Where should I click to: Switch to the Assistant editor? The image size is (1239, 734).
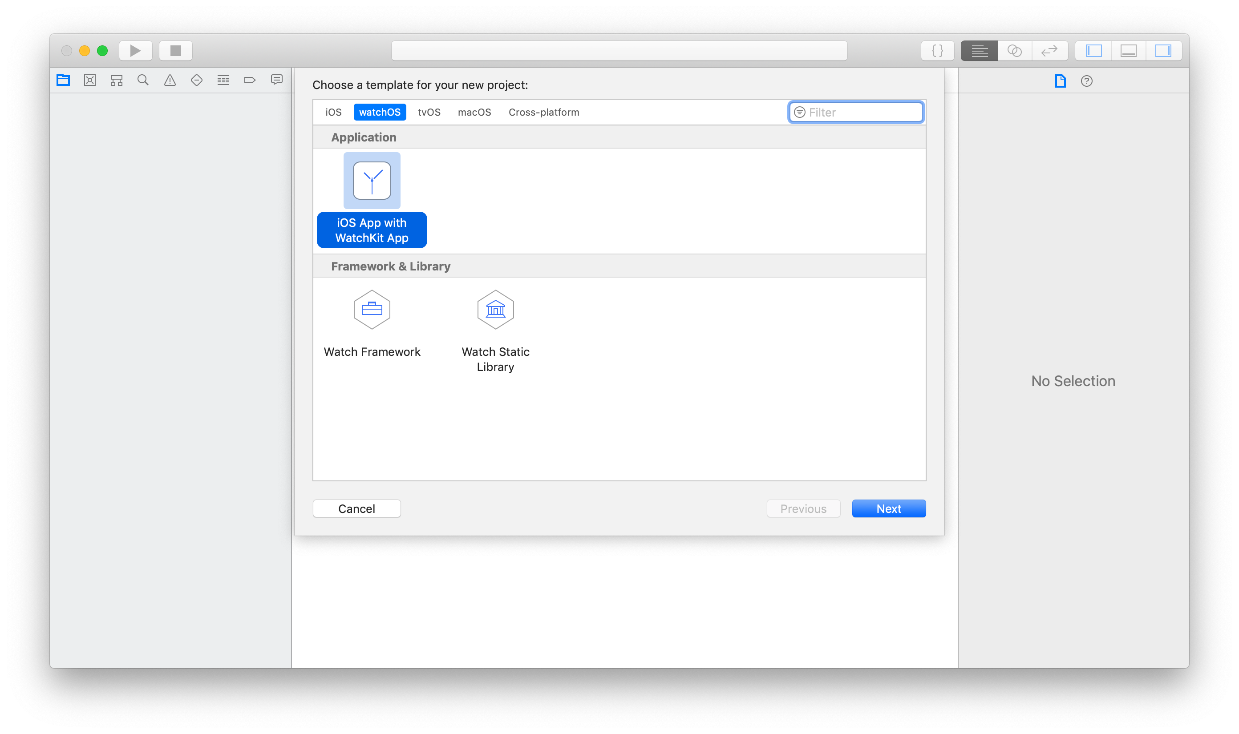[x=1014, y=50]
